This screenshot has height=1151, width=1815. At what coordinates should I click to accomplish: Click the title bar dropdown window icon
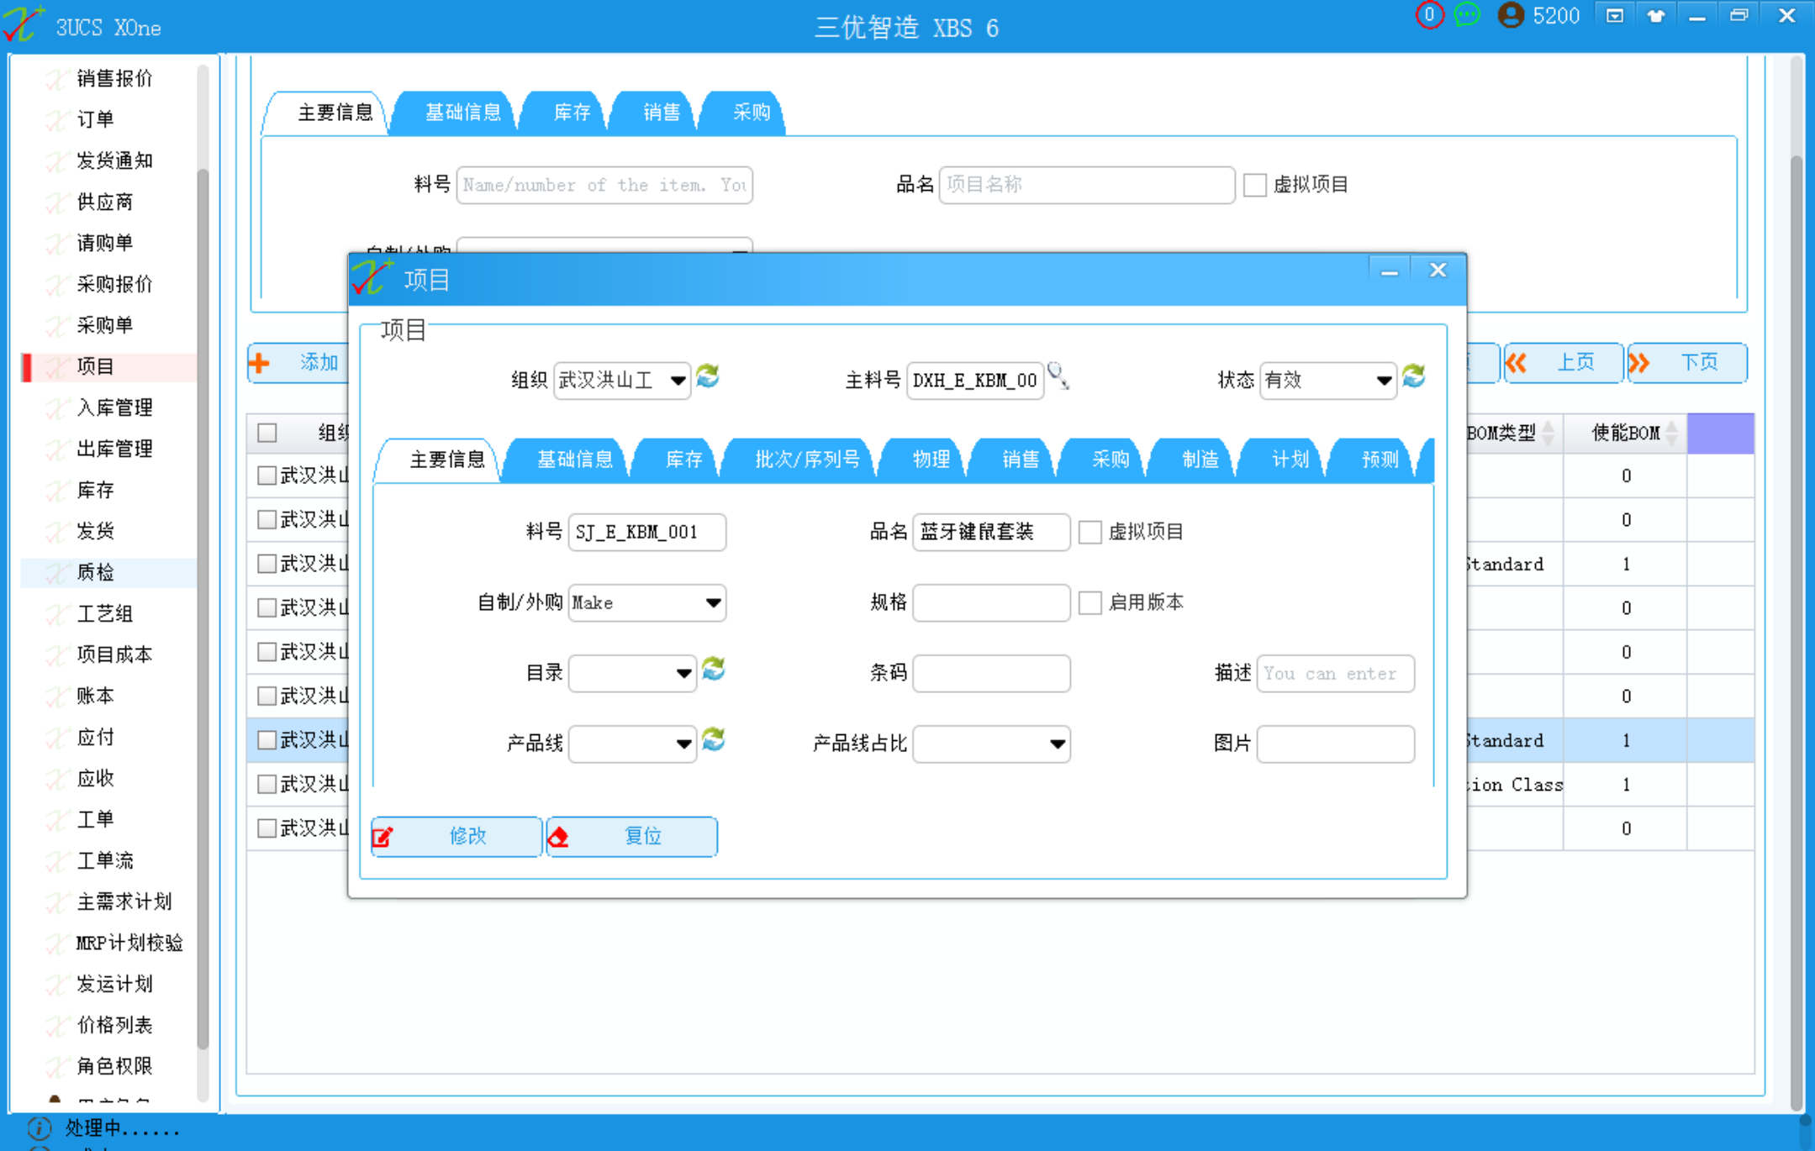click(x=1615, y=16)
